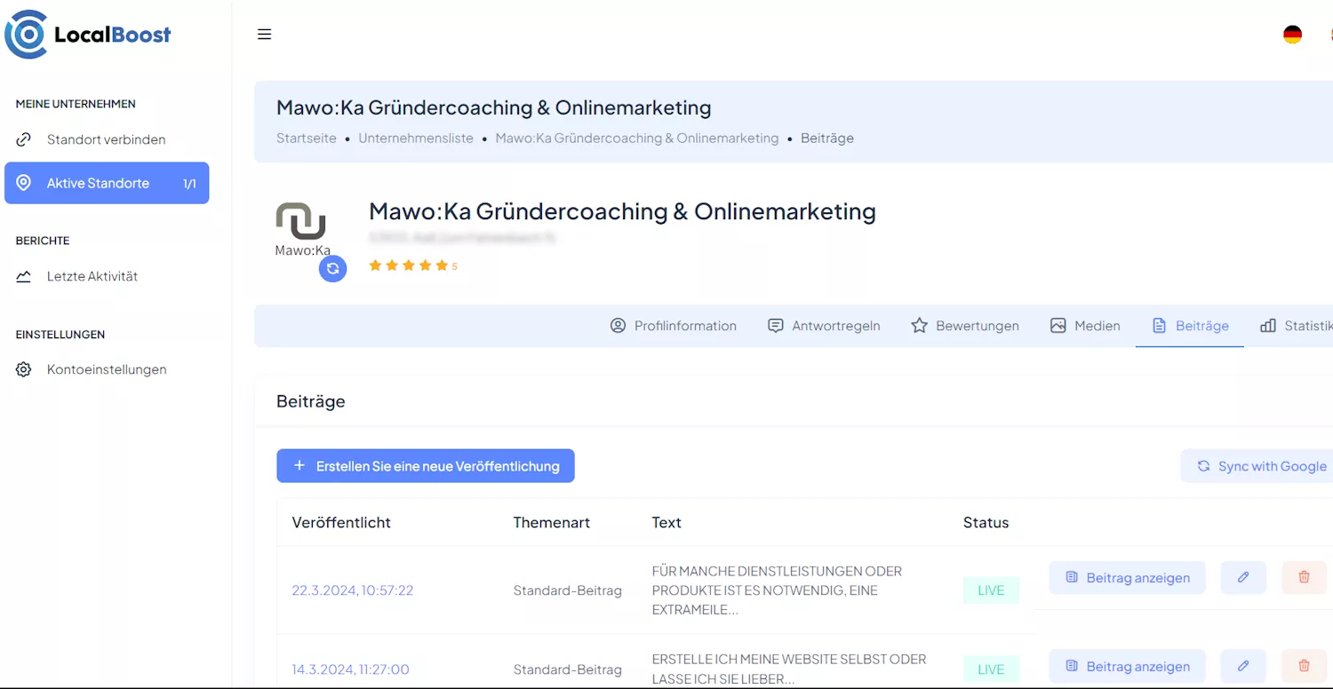Switch to Bewertungen tab

(x=965, y=326)
